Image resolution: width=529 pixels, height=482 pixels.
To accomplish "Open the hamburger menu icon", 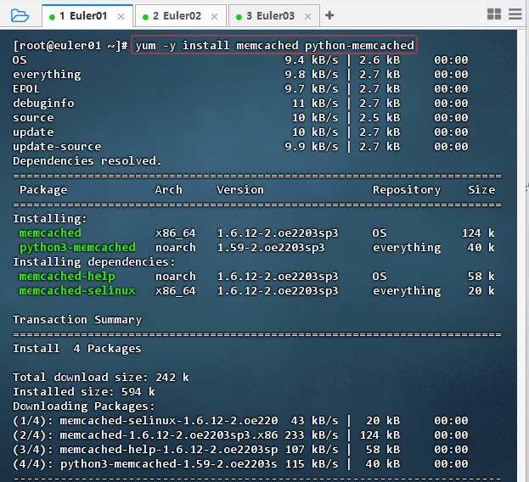I will point(515,14).
